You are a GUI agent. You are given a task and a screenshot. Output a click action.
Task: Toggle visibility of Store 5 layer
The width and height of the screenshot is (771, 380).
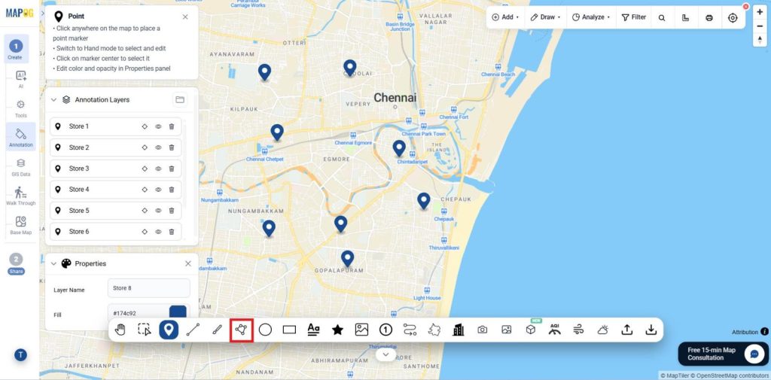click(158, 211)
